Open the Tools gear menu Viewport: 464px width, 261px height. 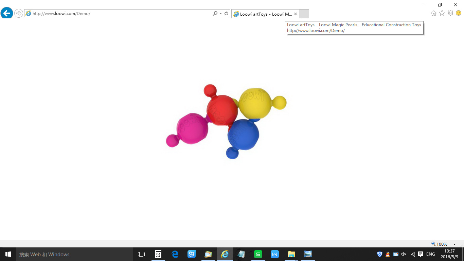[x=450, y=13]
